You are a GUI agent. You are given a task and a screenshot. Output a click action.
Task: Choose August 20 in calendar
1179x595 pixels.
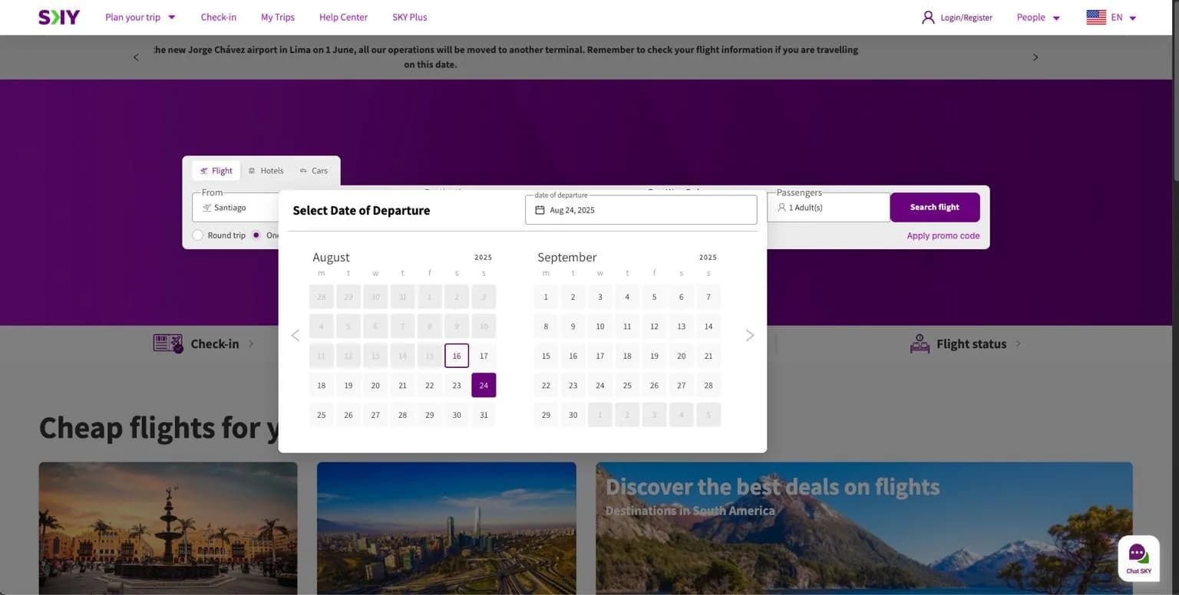tap(375, 386)
